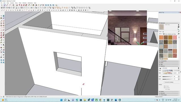
Task: Select the Move tool in top toolbar
Action: point(21,5)
